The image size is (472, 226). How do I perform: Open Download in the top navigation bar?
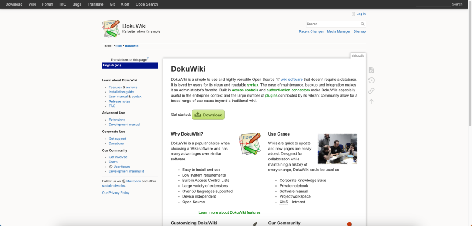coord(14,4)
